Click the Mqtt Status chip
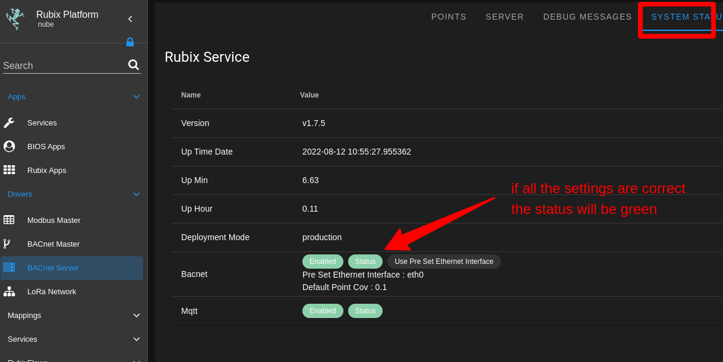The image size is (723, 362). tap(365, 311)
